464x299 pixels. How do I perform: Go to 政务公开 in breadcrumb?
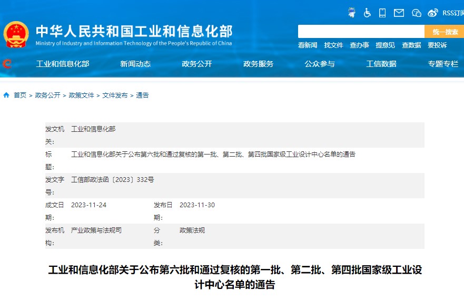pos(47,95)
